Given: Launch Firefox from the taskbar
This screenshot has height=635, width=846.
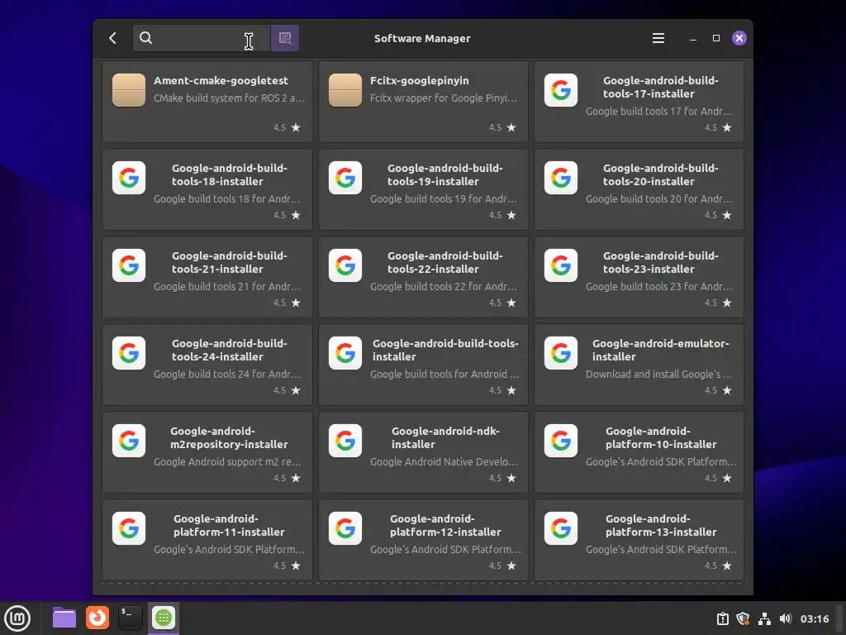Looking at the screenshot, I should click(x=97, y=618).
